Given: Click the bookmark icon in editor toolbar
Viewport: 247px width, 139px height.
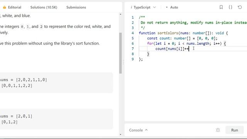Looking at the screenshot, I should 221,7.
